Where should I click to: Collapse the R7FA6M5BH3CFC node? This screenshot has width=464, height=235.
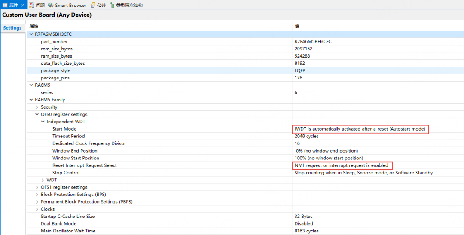pyautogui.click(x=31, y=34)
